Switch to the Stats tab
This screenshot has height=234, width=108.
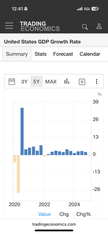(41, 54)
